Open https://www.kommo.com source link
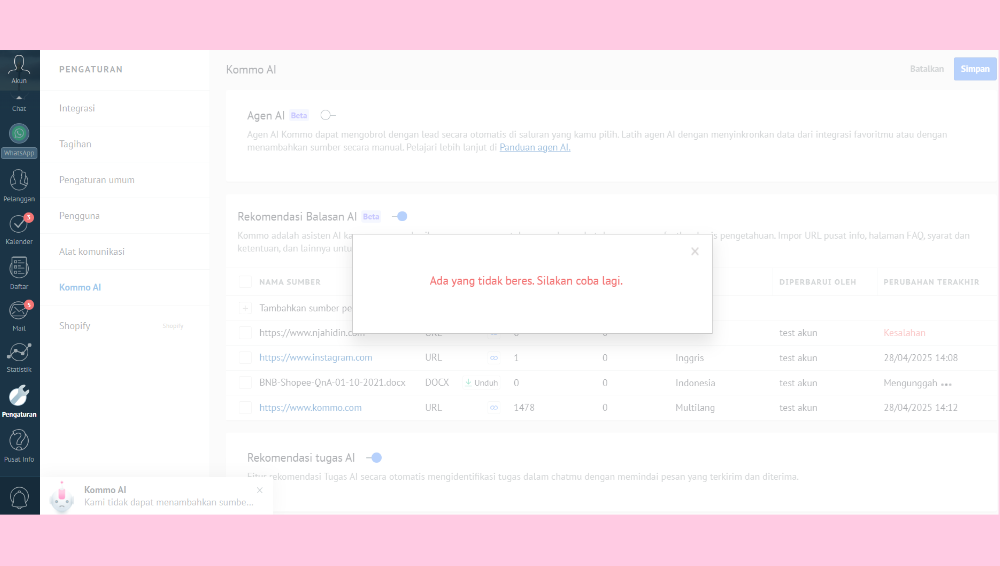1000x566 pixels. point(310,408)
